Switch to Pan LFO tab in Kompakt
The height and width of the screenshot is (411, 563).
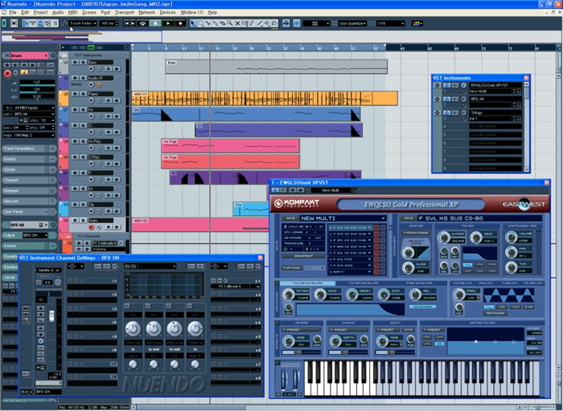(486, 283)
